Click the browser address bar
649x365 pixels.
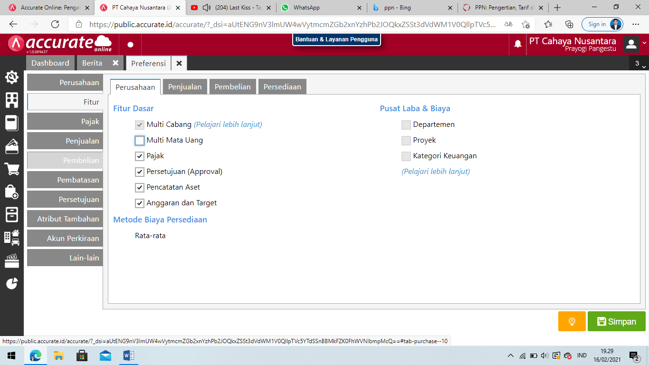292,24
